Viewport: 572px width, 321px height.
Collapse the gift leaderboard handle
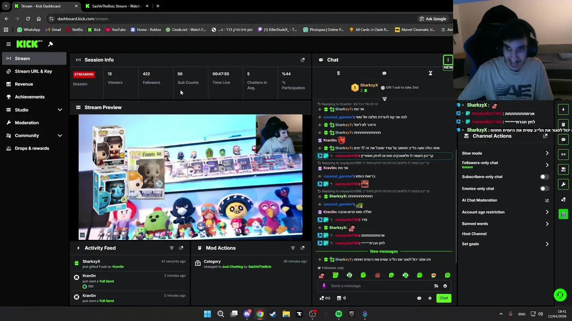point(384,99)
